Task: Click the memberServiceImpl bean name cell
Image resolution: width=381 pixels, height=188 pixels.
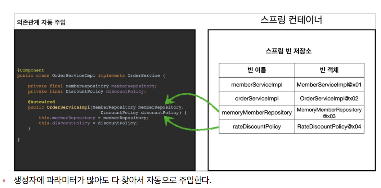Action: (257, 84)
